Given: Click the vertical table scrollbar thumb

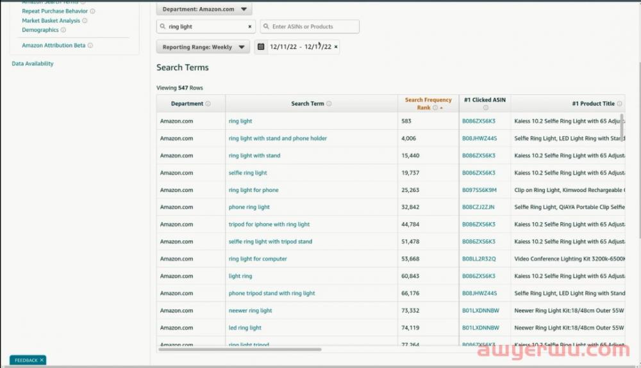Looking at the screenshot, I should (622, 127).
